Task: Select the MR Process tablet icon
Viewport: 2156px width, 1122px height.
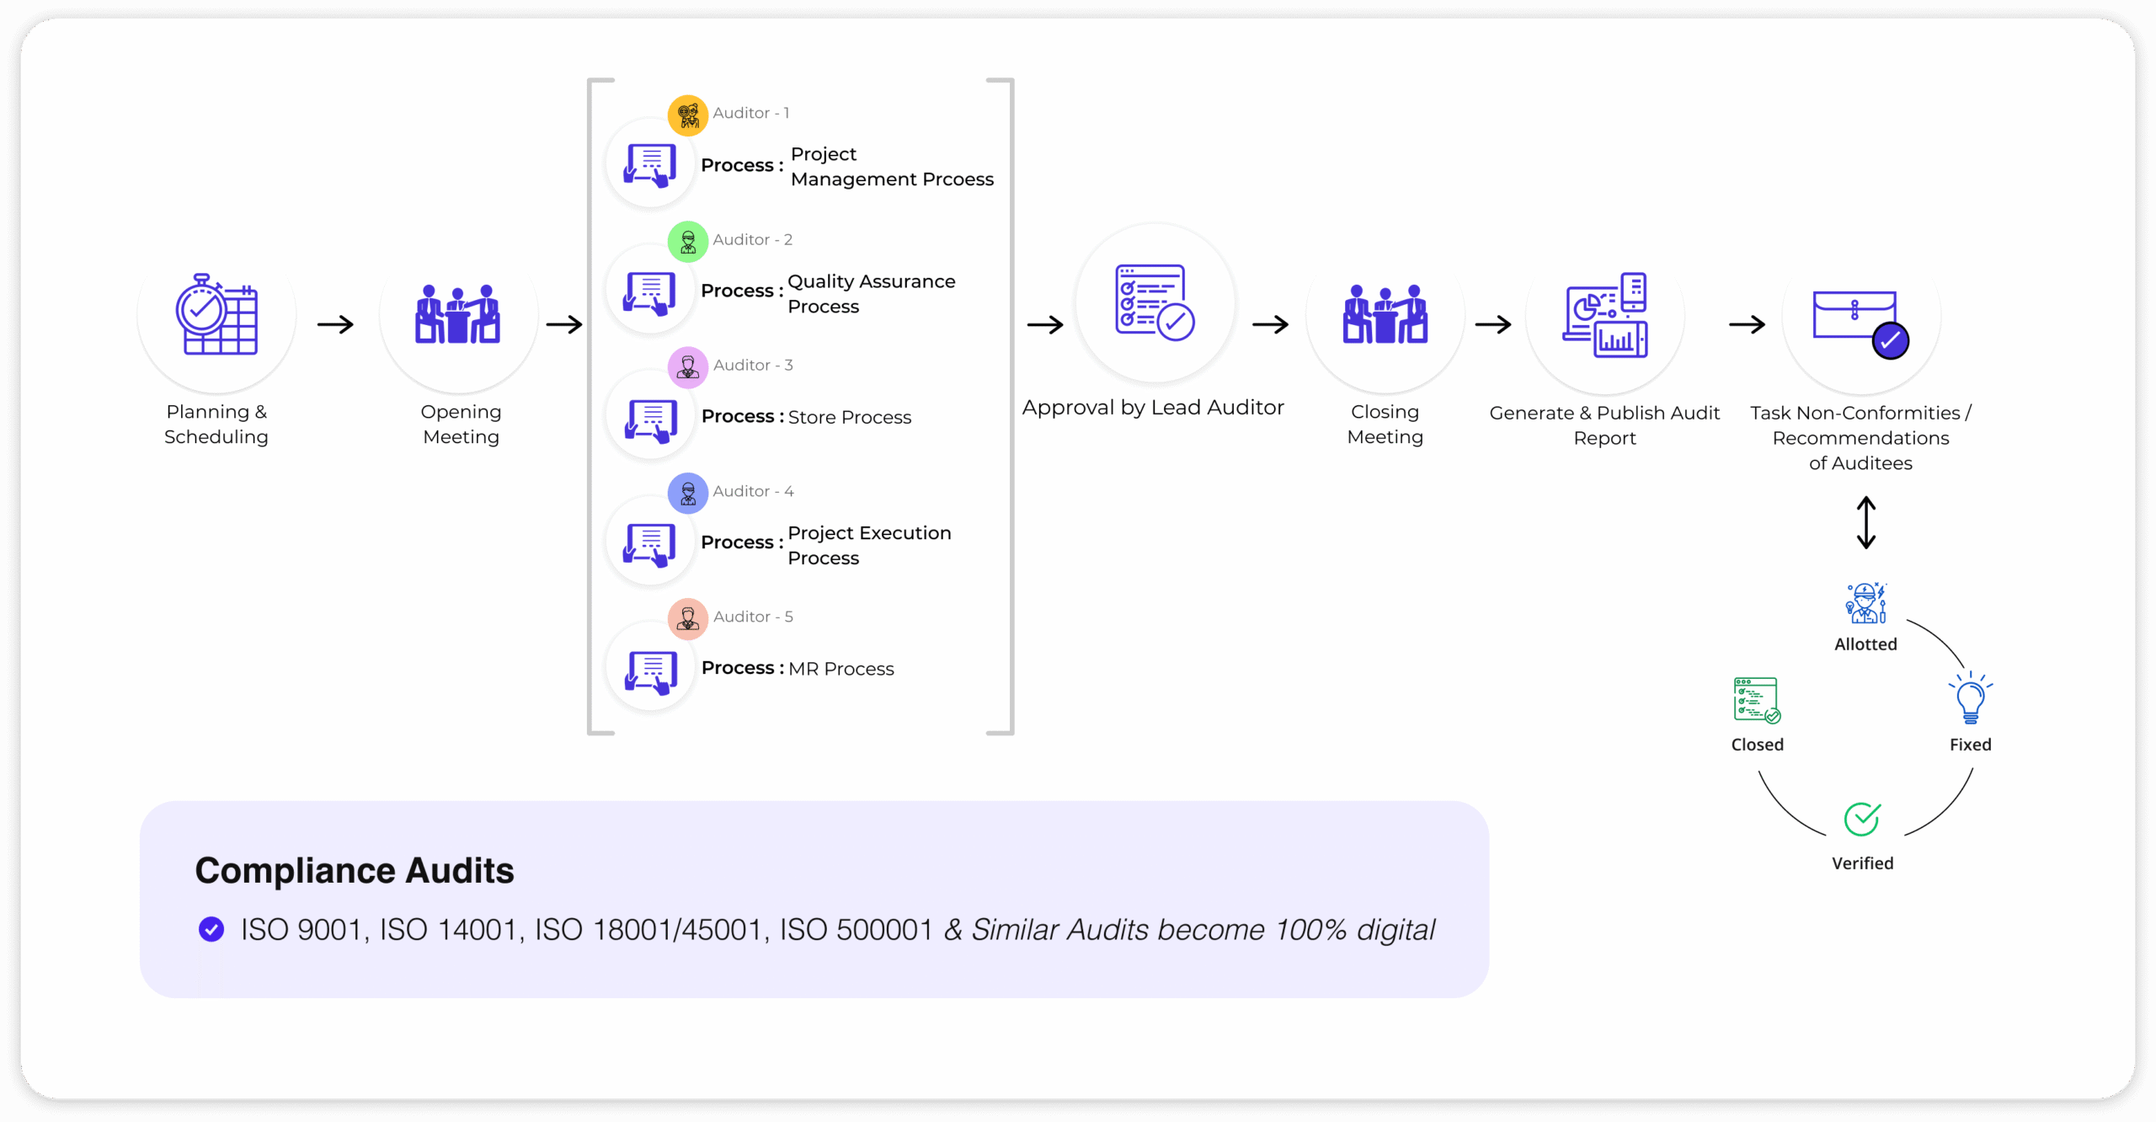Action: tap(650, 671)
